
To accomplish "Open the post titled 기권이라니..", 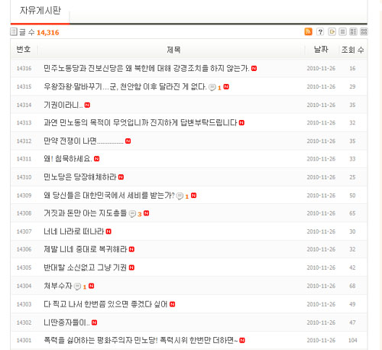I will (x=63, y=105).
